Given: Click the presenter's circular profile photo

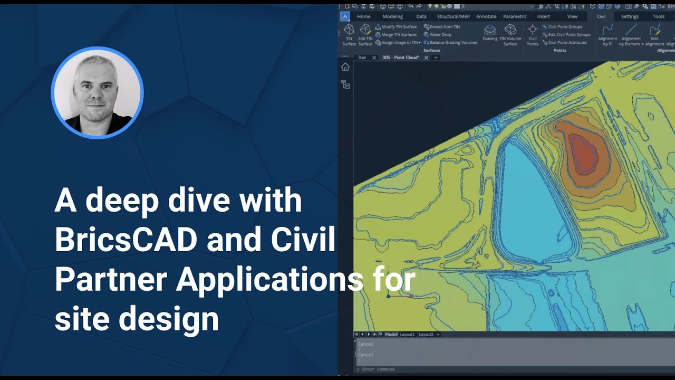Looking at the screenshot, I should tap(97, 93).
